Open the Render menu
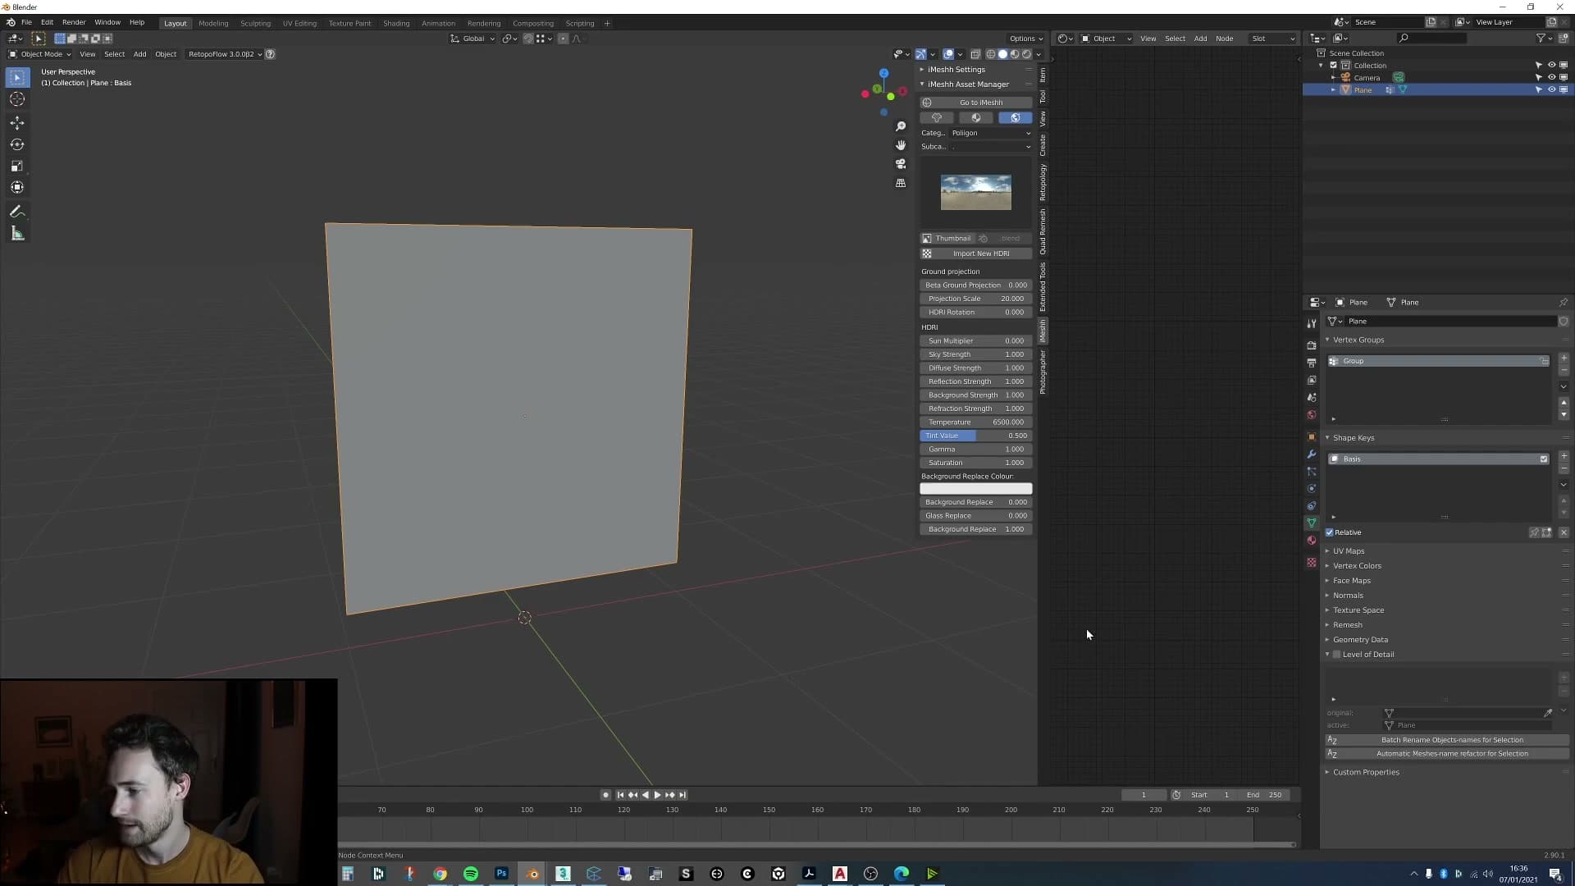Image resolution: width=1575 pixels, height=886 pixels. pyautogui.click(x=74, y=22)
